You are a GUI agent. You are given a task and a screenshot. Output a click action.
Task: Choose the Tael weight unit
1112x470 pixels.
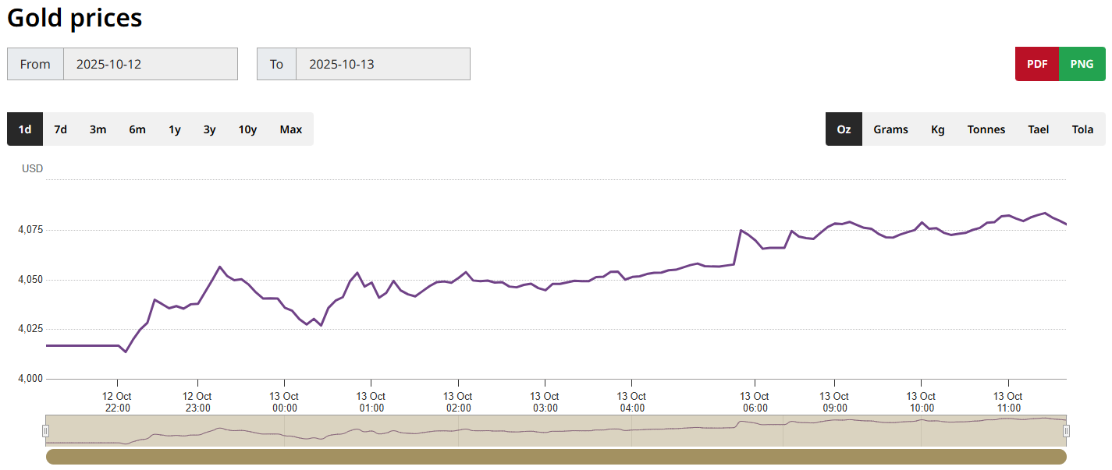(1038, 129)
